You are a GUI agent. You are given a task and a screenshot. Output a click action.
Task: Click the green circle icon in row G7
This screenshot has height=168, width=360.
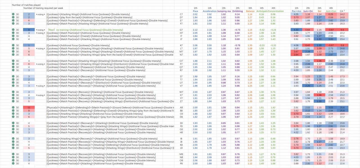point(13,30)
